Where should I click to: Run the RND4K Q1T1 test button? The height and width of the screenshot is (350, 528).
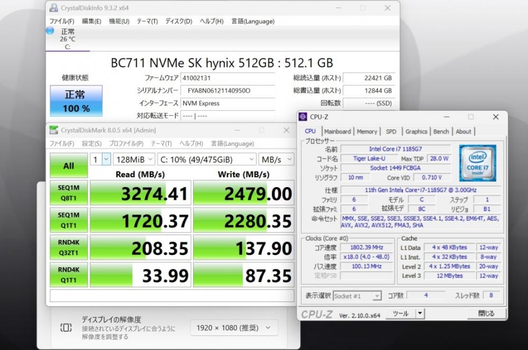tap(69, 274)
